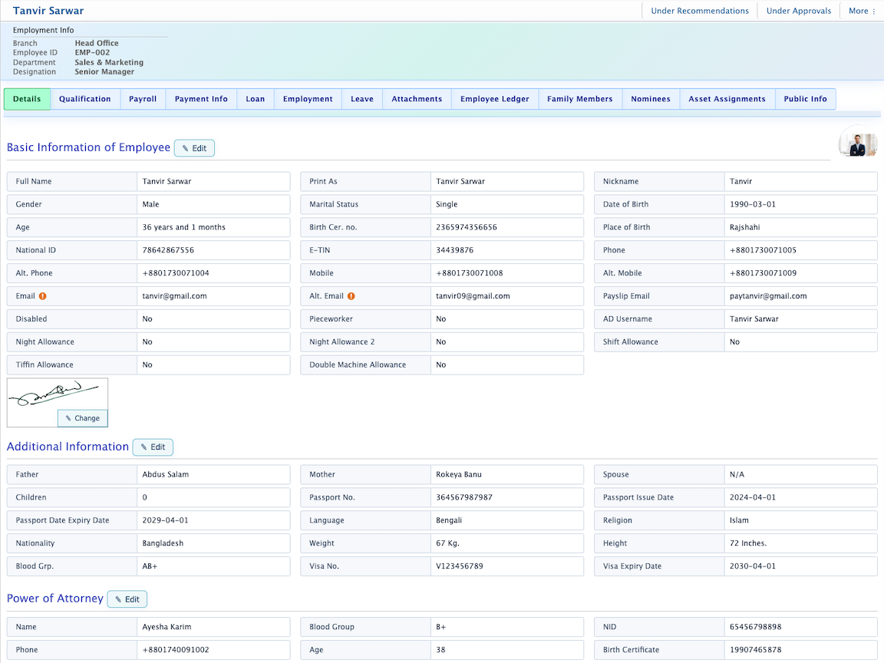The width and height of the screenshot is (884, 663).
Task: View the Loan tab
Action: coord(255,98)
